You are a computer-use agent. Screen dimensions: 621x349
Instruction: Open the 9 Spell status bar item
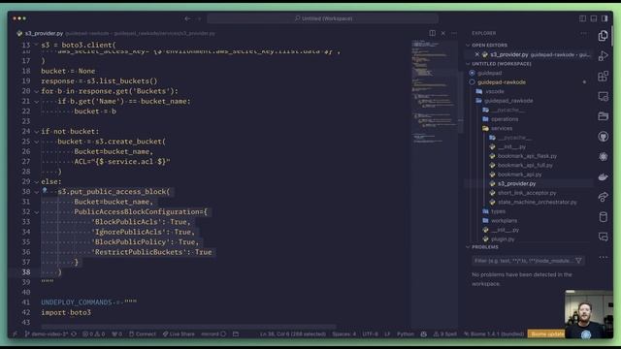tap(445, 333)
